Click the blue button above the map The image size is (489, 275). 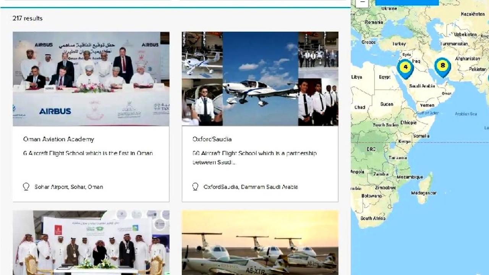pos(407,3)
